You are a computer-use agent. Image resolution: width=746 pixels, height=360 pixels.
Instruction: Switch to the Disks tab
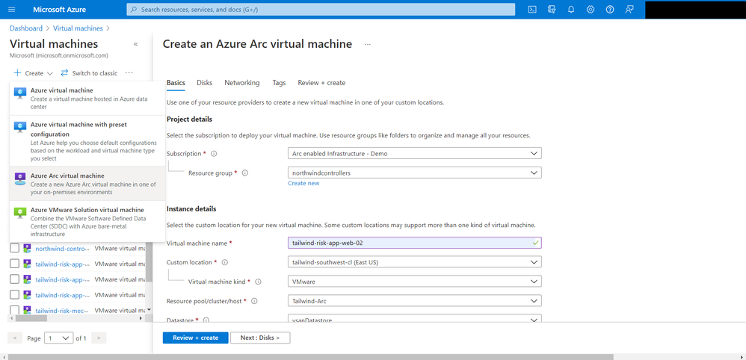(x=205, y=83)
